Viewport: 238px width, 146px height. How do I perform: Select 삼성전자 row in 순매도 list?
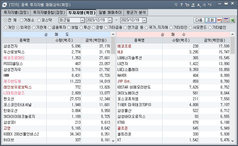click(x=57, y=46)
